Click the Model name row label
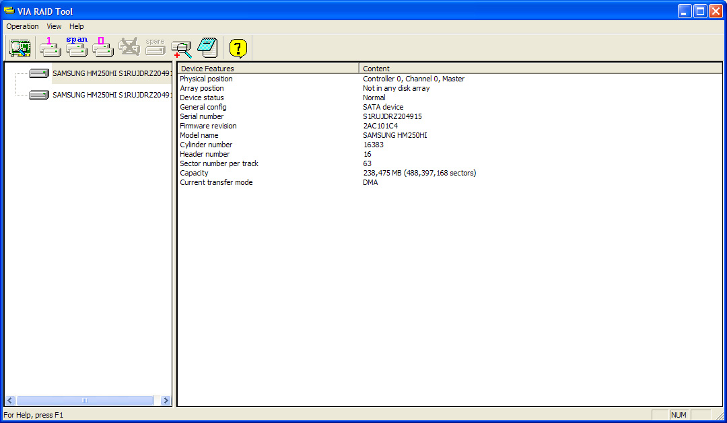This screenshot has width=727, height=423. point(199,135)
